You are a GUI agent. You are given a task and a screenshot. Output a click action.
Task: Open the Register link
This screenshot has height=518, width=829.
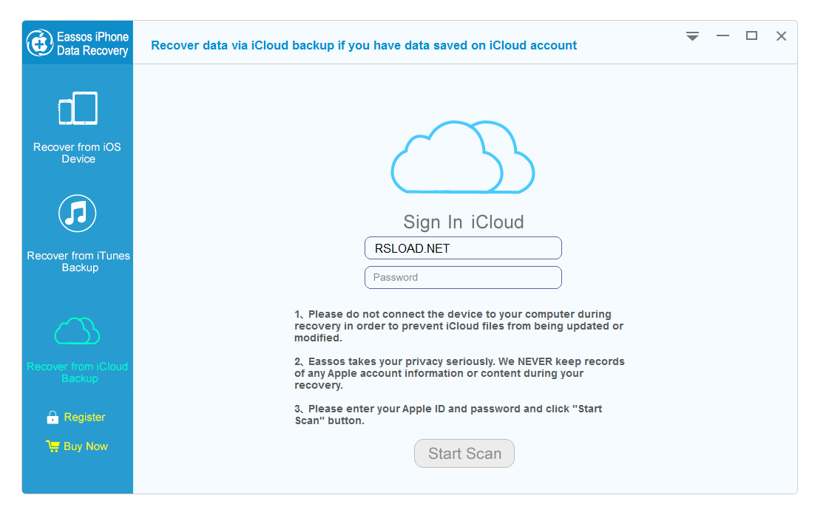tap(84, 418)
